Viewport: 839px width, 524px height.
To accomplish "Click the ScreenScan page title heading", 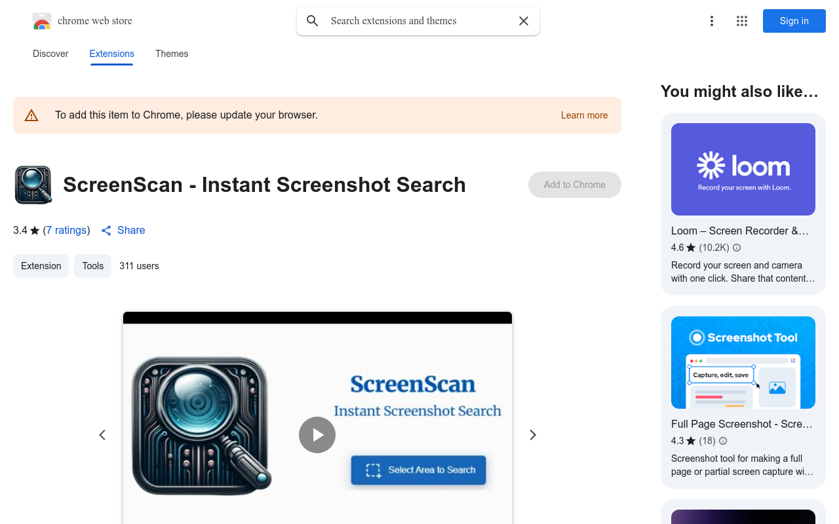I will [x=264, y=185].
